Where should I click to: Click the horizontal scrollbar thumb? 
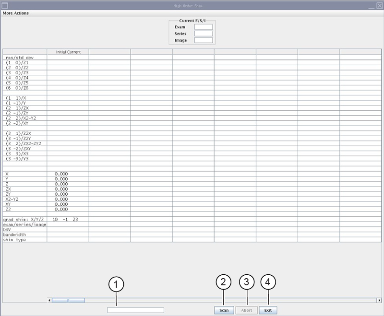pyautogui.click(x=68, y=300)
